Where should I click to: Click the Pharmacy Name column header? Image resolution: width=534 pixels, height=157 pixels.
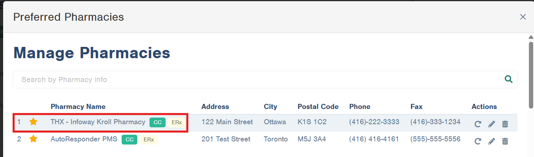pos(78,107)
